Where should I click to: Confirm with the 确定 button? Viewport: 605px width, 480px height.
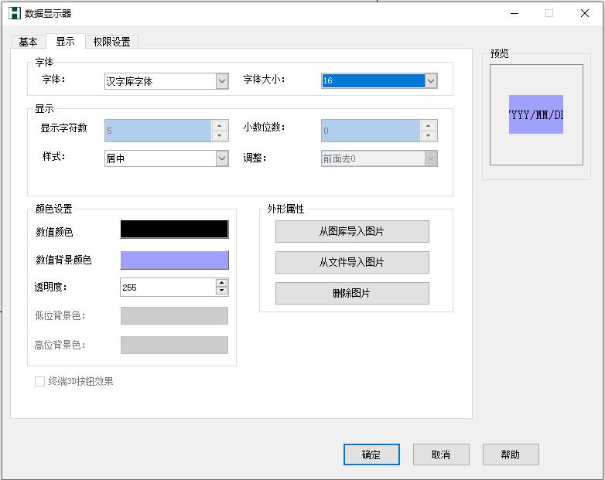[371, 454]
